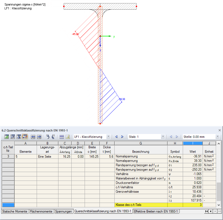Select column header G

(x=141, y=143)
